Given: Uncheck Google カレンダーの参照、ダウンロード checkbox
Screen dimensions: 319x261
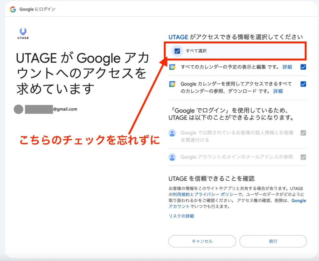Looking at the screenshot, I should tap(303, 84).
